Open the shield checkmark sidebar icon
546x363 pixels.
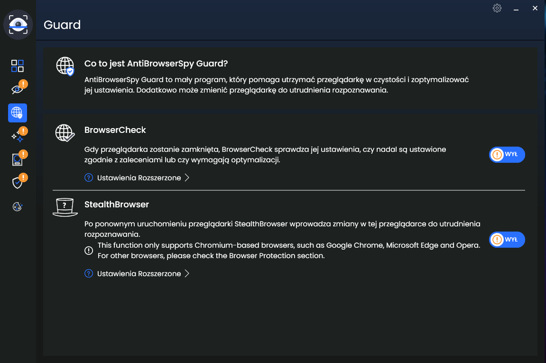click(x=18, y=183)
